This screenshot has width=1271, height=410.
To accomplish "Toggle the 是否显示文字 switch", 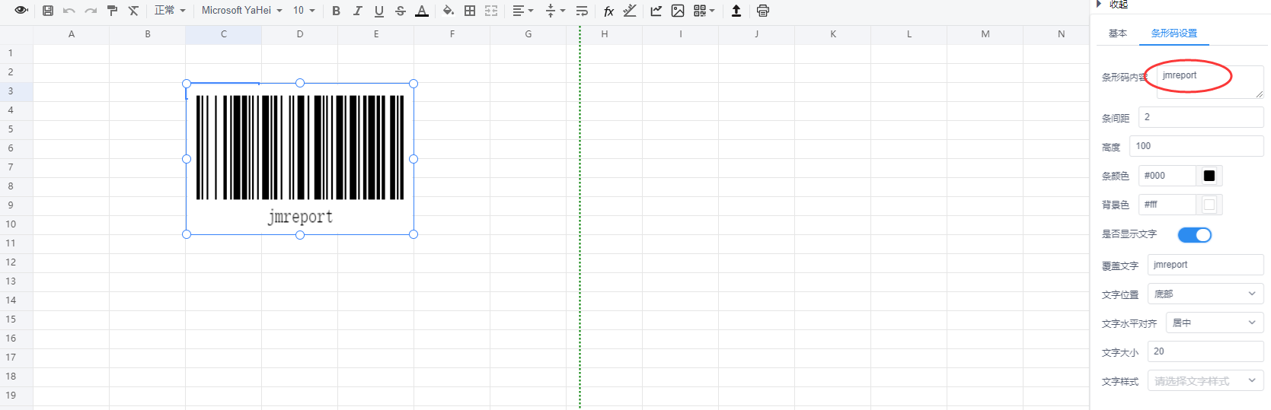I will [x=1194, y=235].
